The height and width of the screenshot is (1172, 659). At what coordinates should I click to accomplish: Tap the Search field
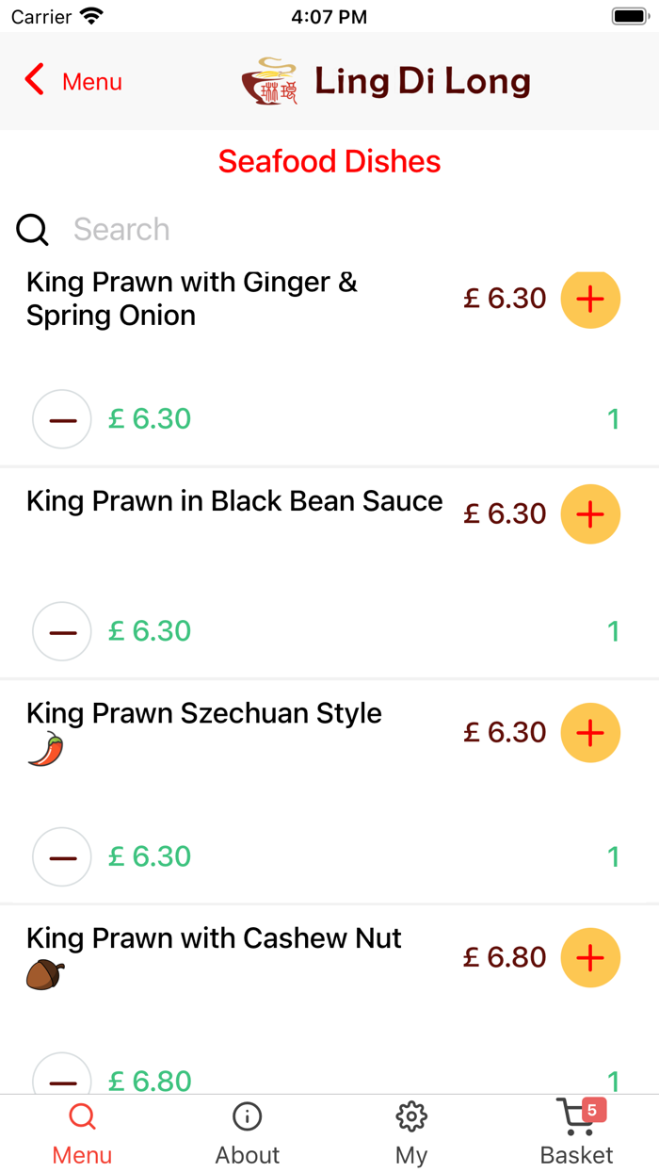(x=329, y=230)
